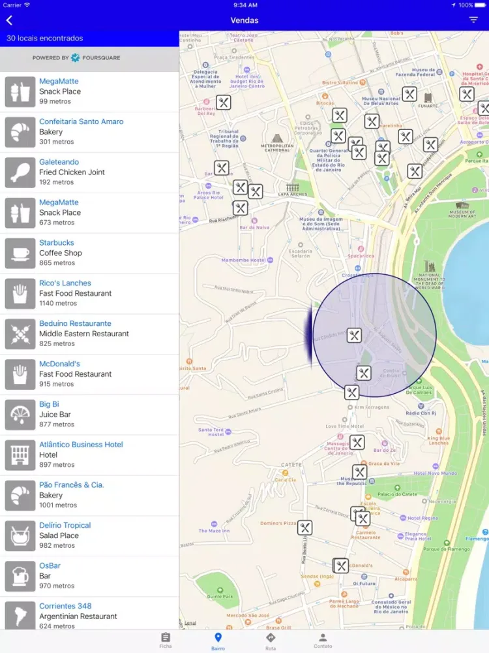This screenshot has height=653, width=489.
Task: Tap the building icon for Atlântico Business Hotel
Action: pos(20,455)
